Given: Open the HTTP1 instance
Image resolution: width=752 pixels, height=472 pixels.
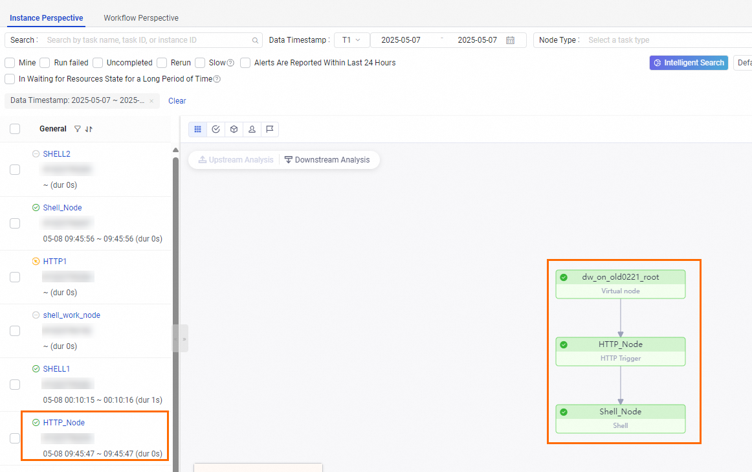Looking at the screenshot, I should pos(54,262).
